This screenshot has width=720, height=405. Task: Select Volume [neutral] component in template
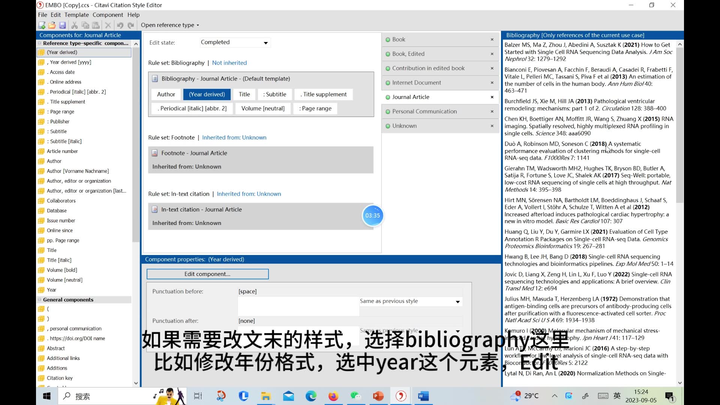coord(263,108)
